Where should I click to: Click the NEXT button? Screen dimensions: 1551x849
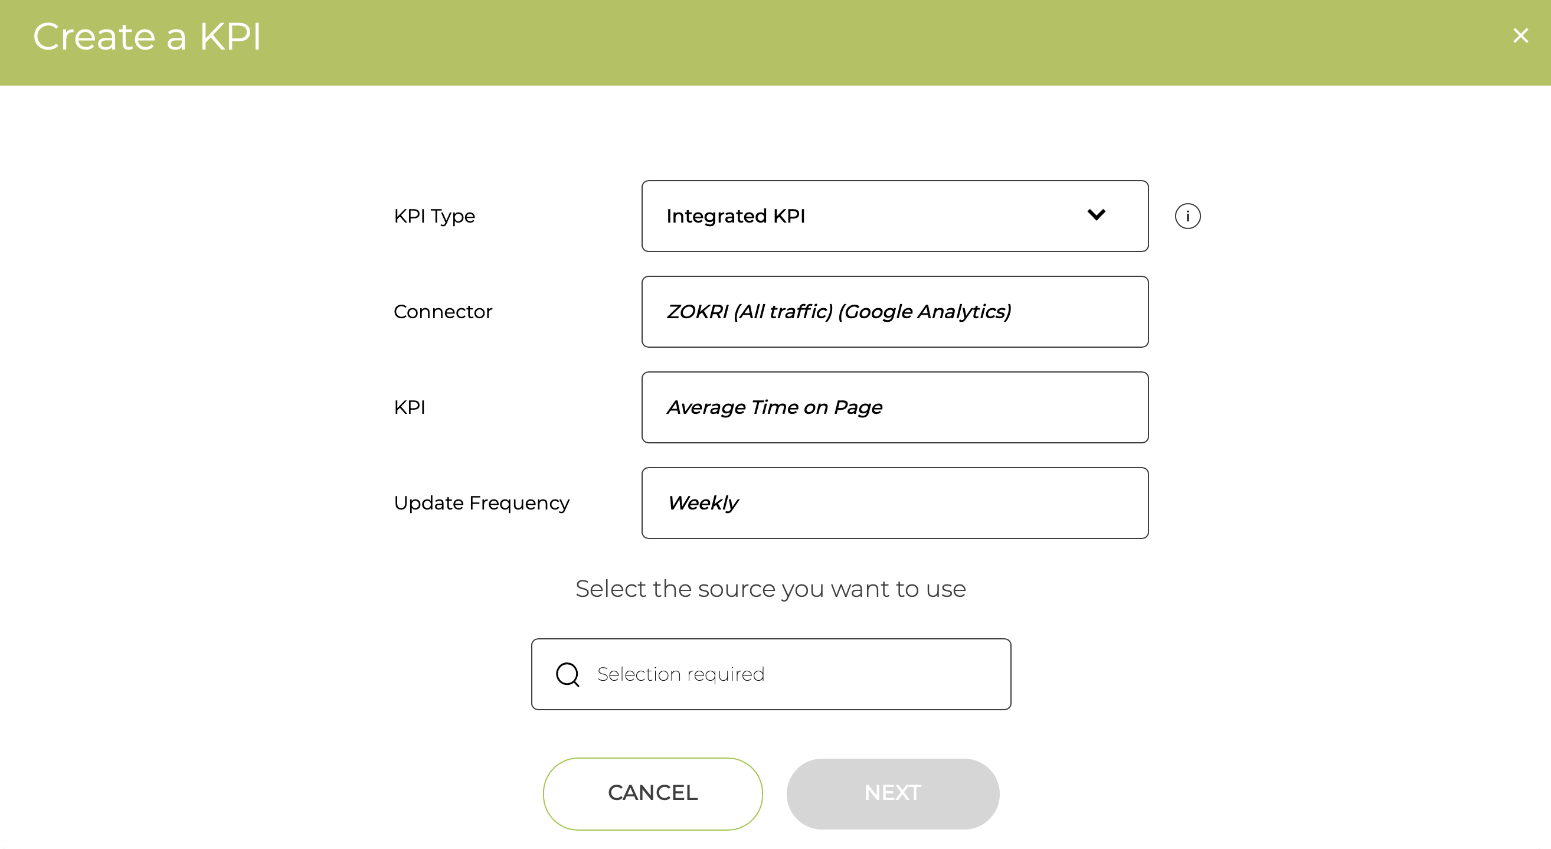[892, 794]
